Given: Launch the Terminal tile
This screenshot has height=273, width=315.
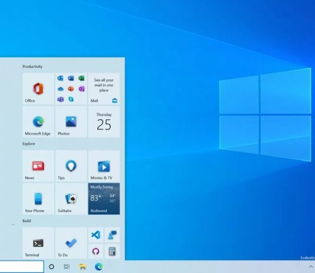Looking at the screenshot, I should point(38,243).
